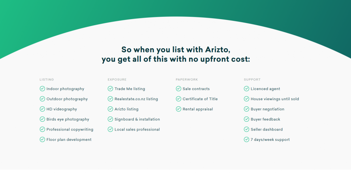Click the checkmark icon next to Sale contracts
351x173 pixels.
[179, 89]
